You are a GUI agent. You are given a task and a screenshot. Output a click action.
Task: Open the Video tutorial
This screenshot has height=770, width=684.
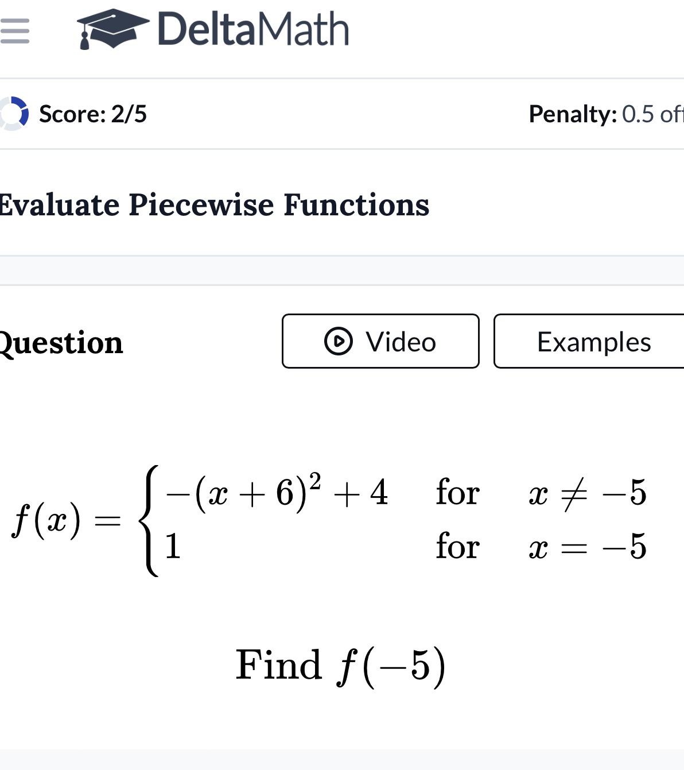point(380,341)
